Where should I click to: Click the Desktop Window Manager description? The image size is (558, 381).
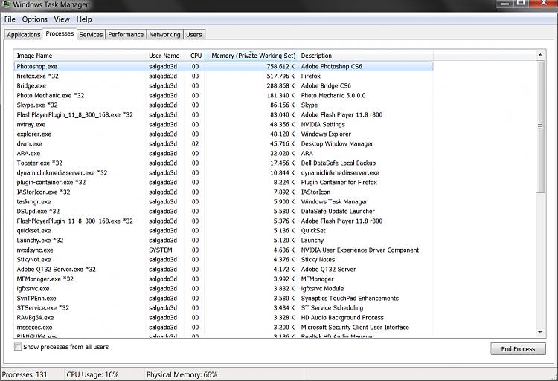(x=337, y=143)
